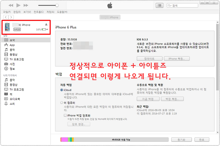
Task: Click the fast-forward playback button
Action: pyautogui.click(x=26, y=6)
